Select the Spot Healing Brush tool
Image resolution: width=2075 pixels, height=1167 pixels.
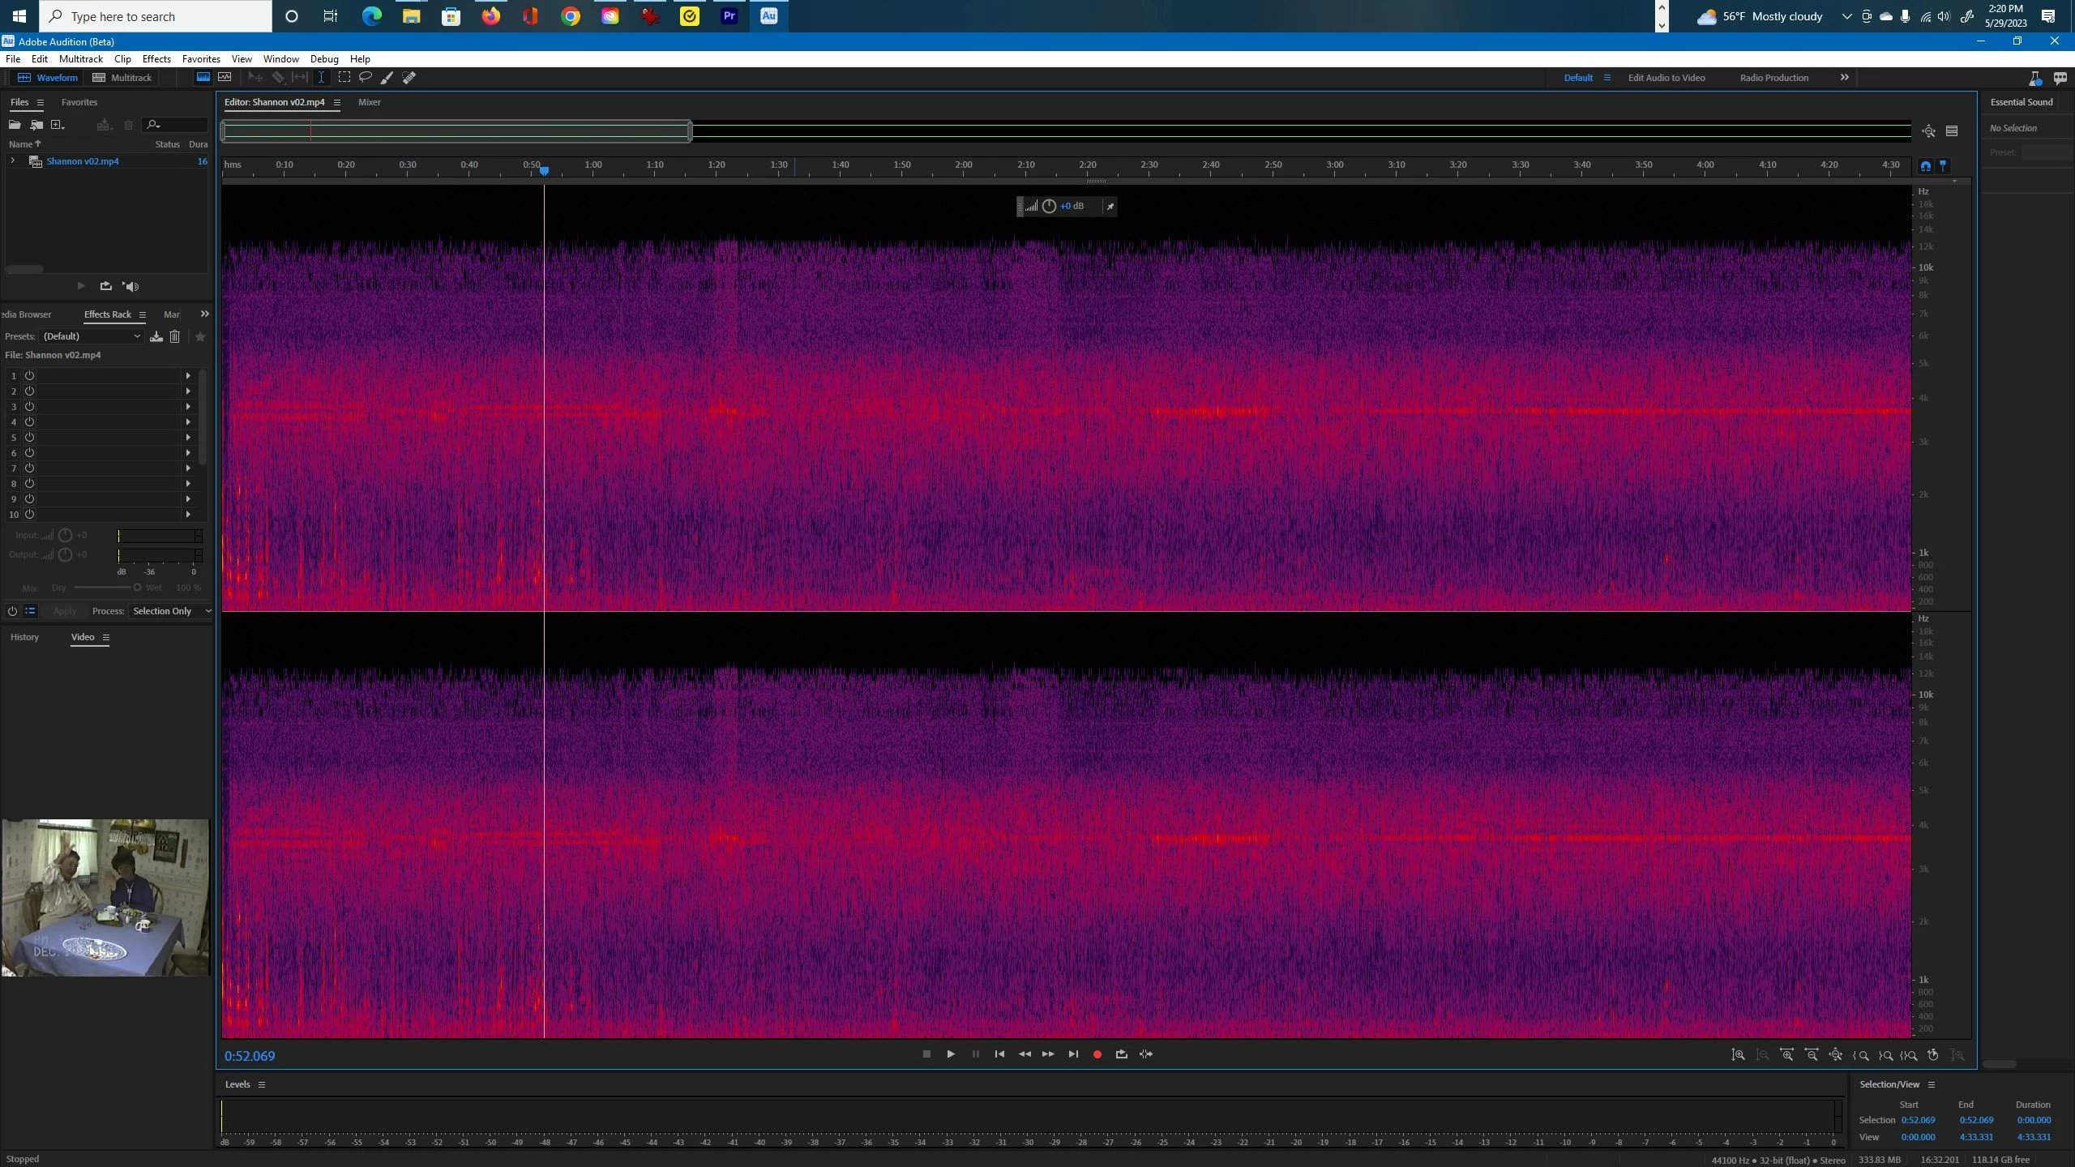tap(409, 78)
